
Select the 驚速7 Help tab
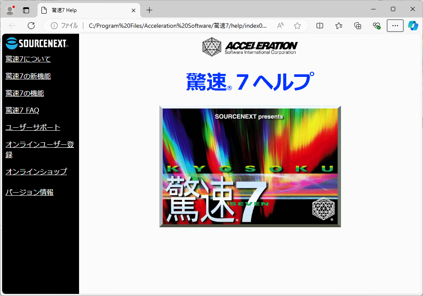89,10
